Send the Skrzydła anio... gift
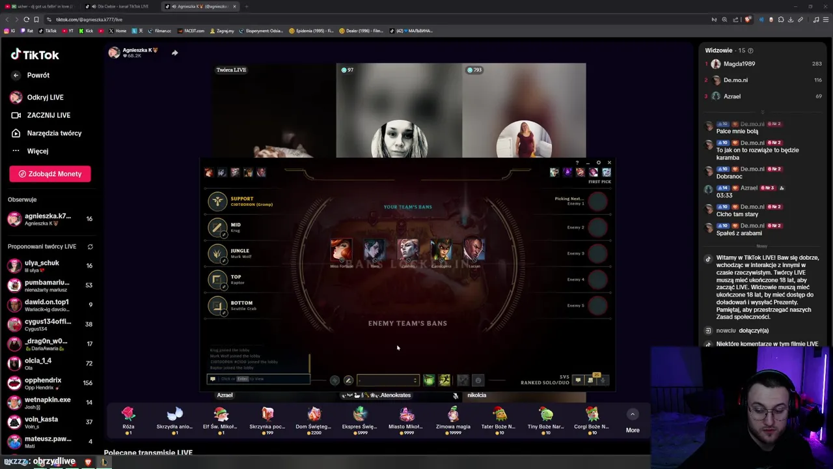The image size is (833, 469). [174, 419]
